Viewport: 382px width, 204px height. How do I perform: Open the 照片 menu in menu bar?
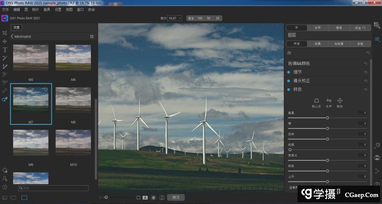35,10
